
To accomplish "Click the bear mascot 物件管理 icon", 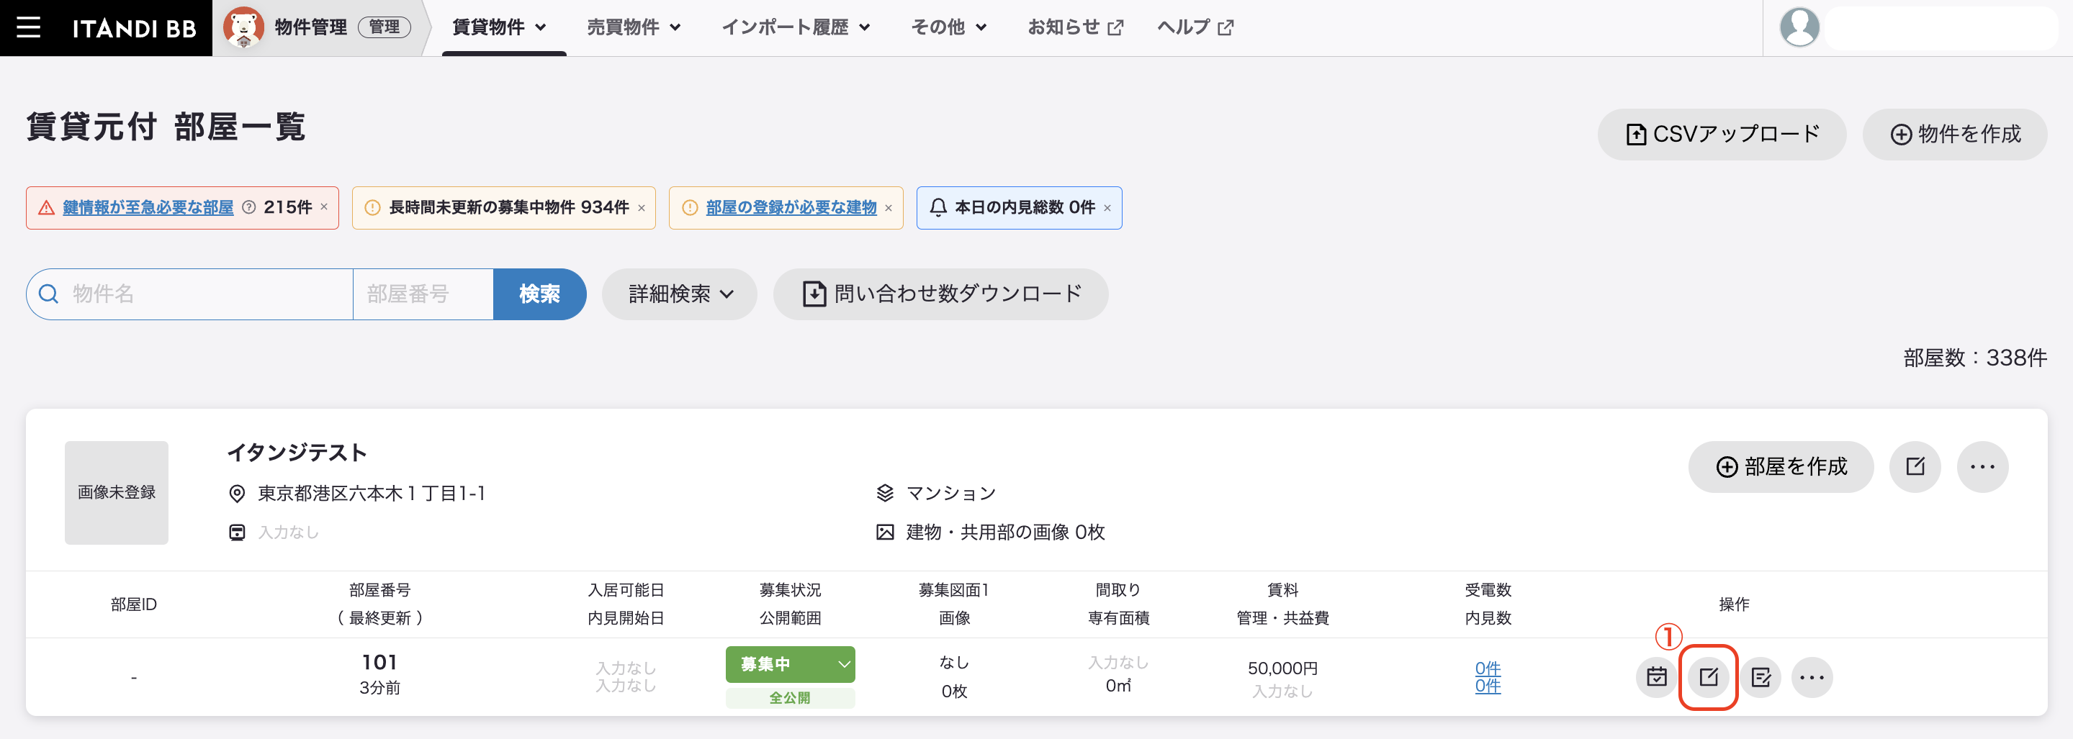I will pos(243,27).
